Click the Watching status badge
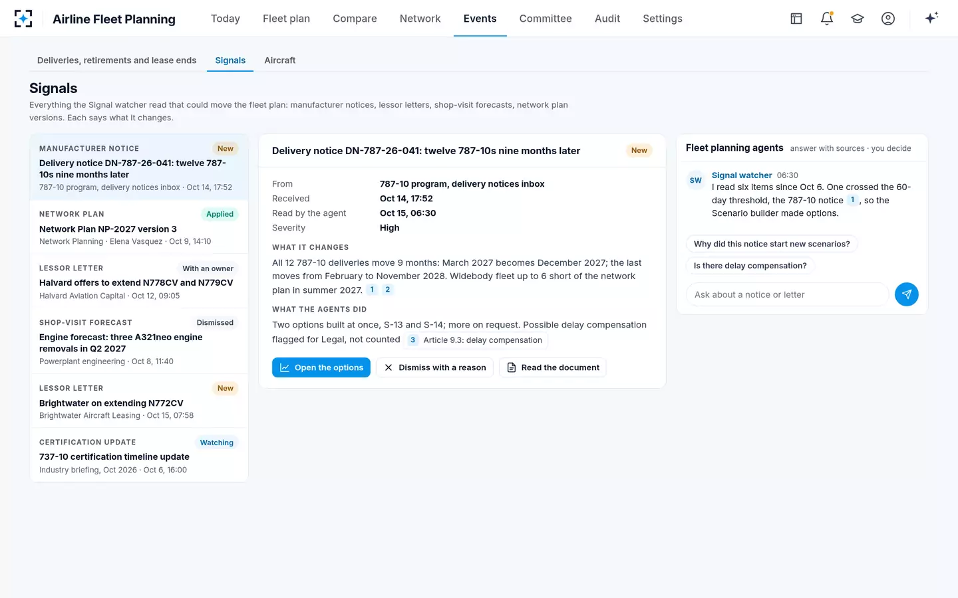Viewport: 958px width, 598px height. click(x=217, y=443)
